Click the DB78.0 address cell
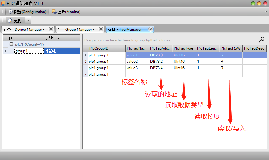The image size is (269, 160). point(161,55)
